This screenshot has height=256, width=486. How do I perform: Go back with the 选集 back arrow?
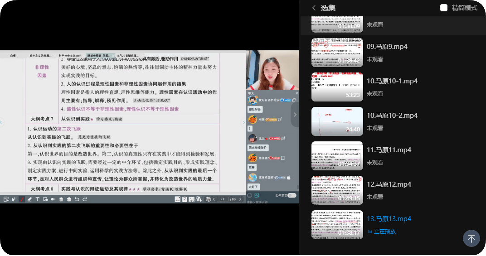coord(314,8)
